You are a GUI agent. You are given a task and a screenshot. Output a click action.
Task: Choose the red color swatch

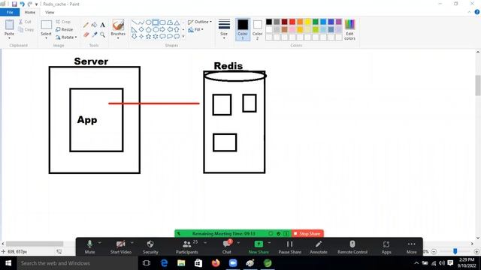pos(292,22)
